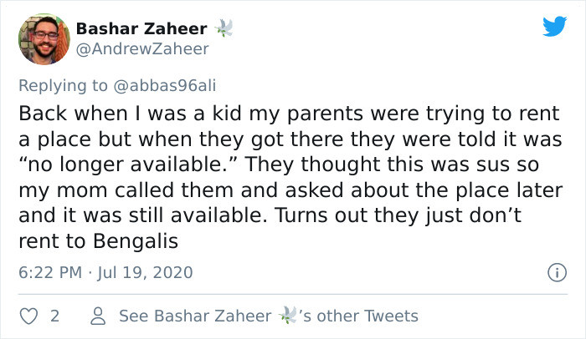
Task: Click the like count number 2
Action: [54, 316]
